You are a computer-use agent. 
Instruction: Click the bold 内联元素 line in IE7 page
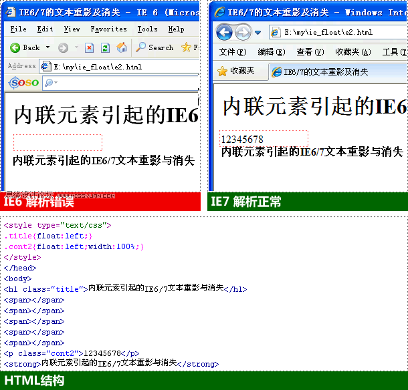pos(312,152)
